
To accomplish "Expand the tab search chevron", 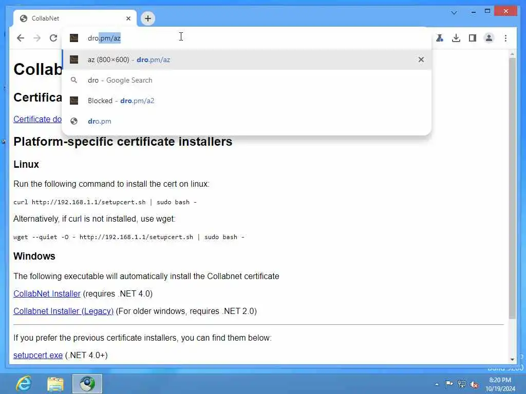I will [x=454, y=13].
